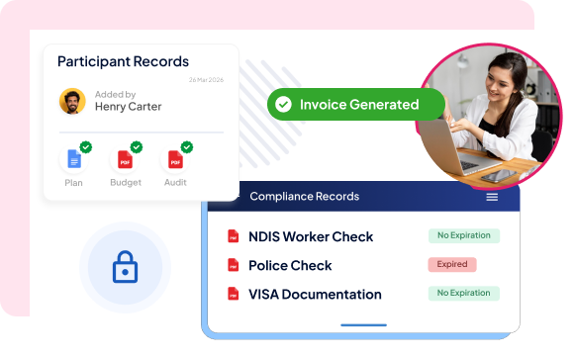This screenshot has width=574, height=356.
Task: Click the VISA Documentation PDF icon
Action: pyautogui.click(x=234, y=294)
